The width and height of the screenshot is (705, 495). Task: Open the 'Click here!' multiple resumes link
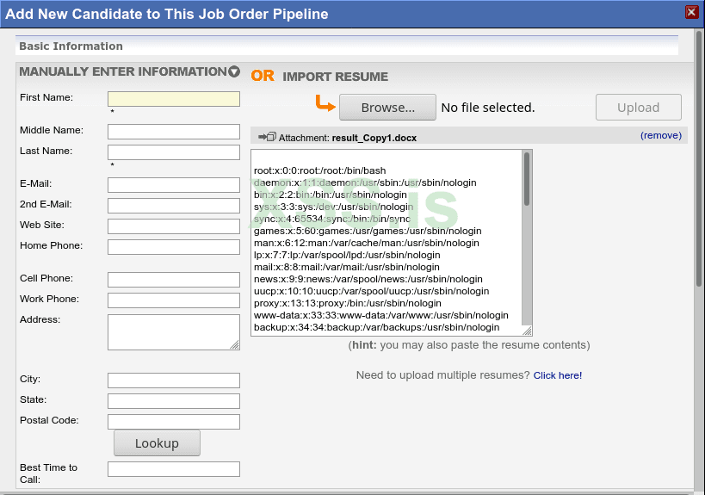point(558,375)
